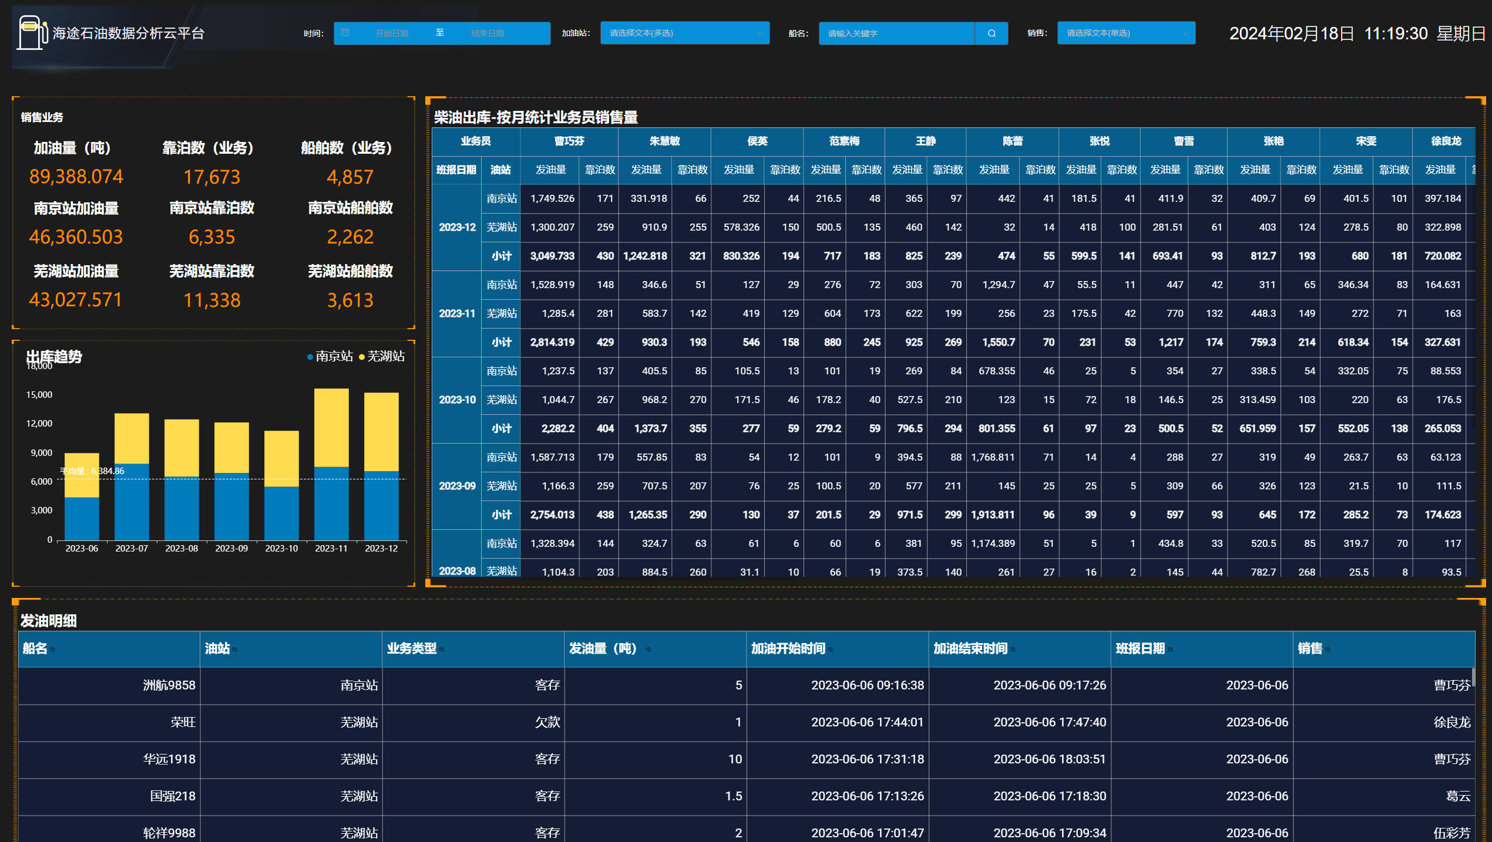
Task: Sort the table by 油站 column icon
Action: (x=235, y=649)
